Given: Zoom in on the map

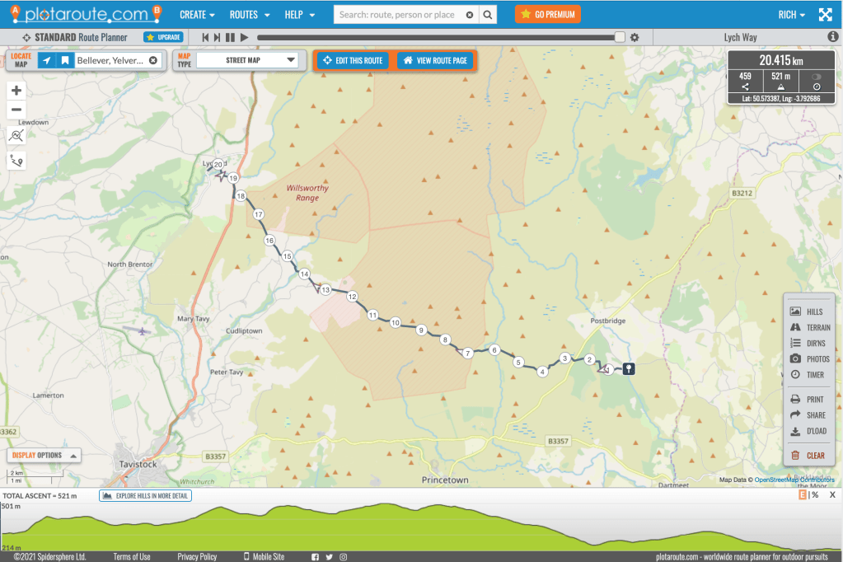Looking at the screenshot, I should click(16, 91).
